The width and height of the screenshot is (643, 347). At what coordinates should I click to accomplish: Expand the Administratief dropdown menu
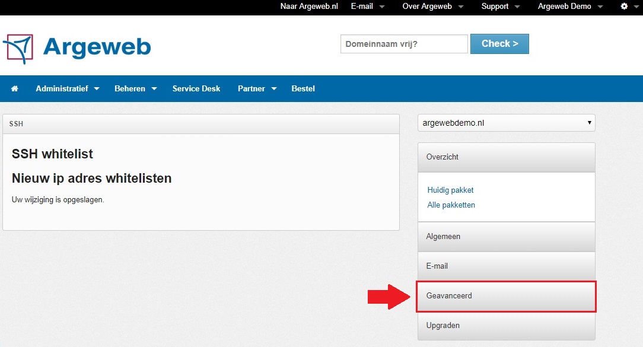tap(67, 88)
